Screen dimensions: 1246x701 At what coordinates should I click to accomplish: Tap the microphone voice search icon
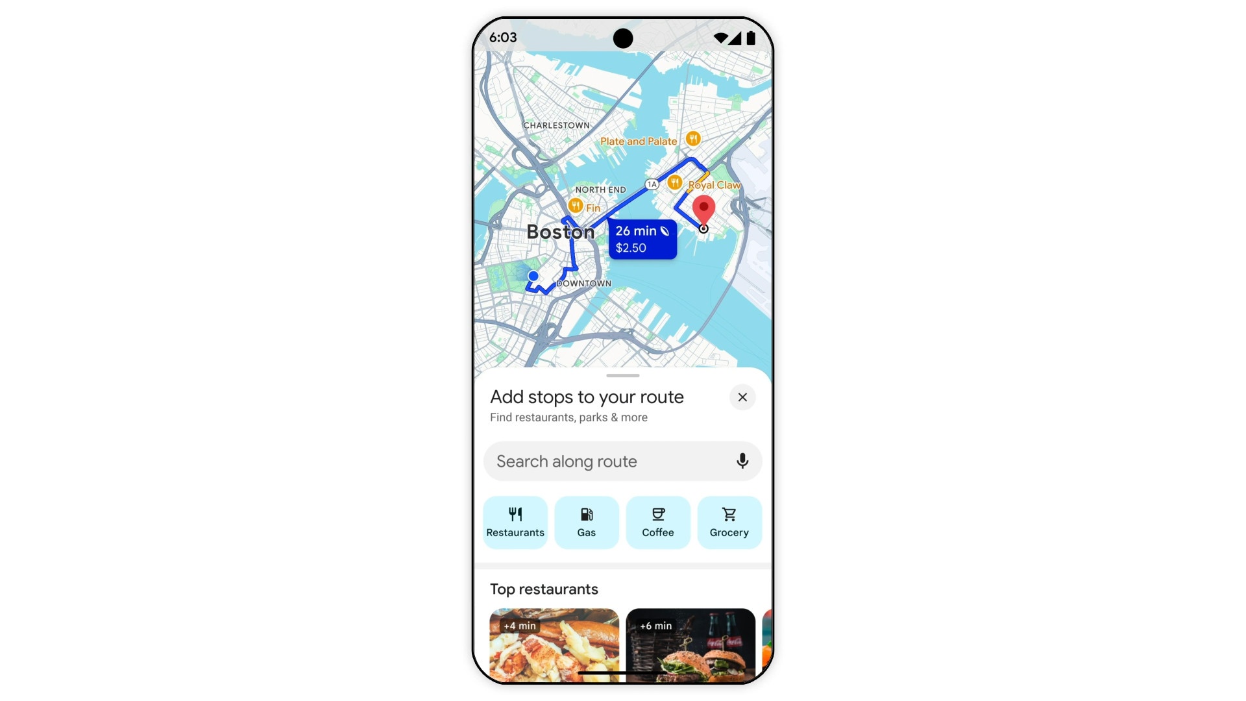click(740, 461)
